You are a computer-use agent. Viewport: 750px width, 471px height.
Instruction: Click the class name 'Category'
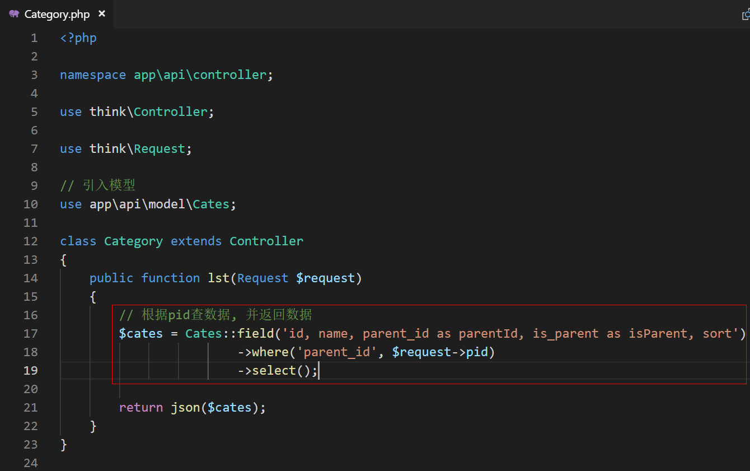coord(134,241)
